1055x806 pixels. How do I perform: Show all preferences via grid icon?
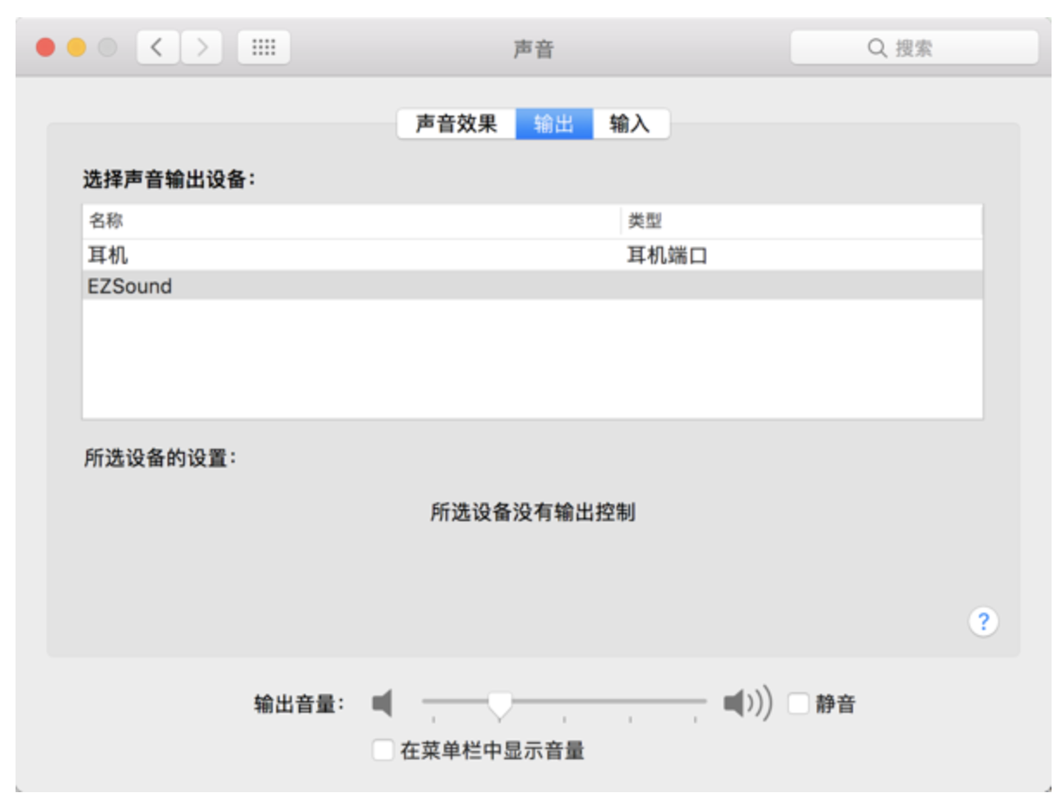(x=263, y=47)
